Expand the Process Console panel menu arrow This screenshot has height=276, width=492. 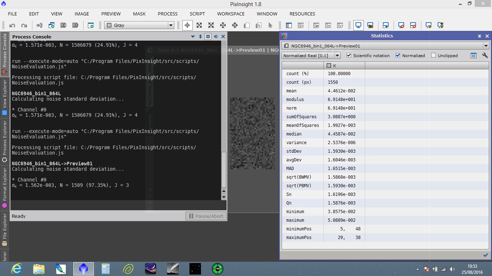coord(193,36)
